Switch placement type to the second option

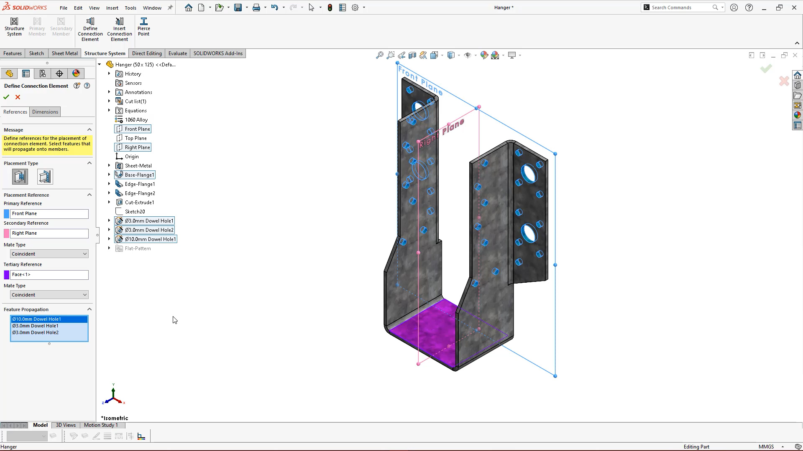point(45,176)
